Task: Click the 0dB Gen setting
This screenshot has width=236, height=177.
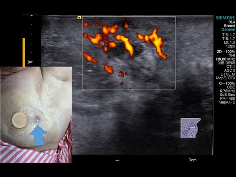Action: [x=228, y=95]
